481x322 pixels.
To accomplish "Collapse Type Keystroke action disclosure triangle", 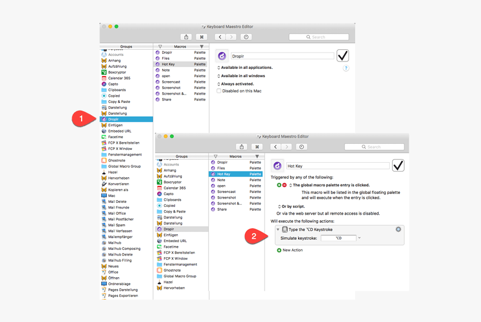I will (278, 229).
